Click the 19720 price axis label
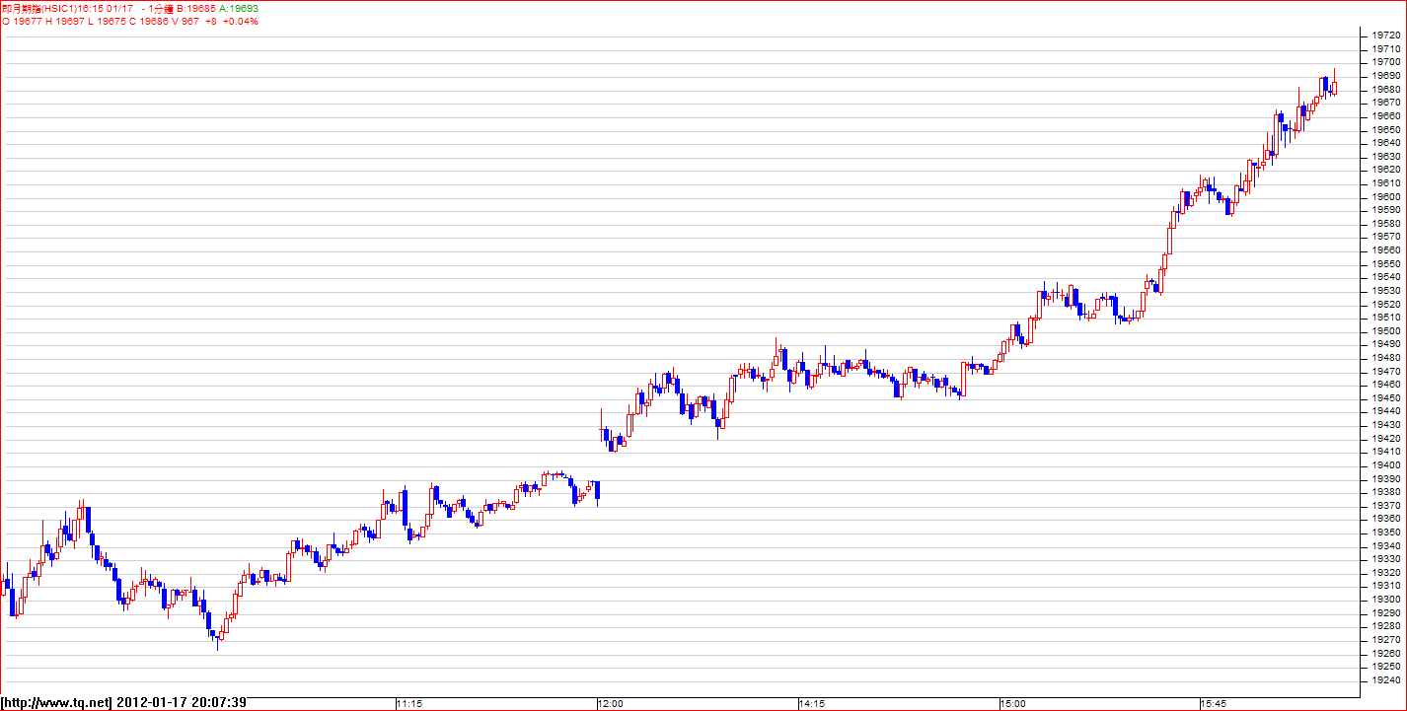The width and height of the screenshot is (1407, 711). (1385, 36)
